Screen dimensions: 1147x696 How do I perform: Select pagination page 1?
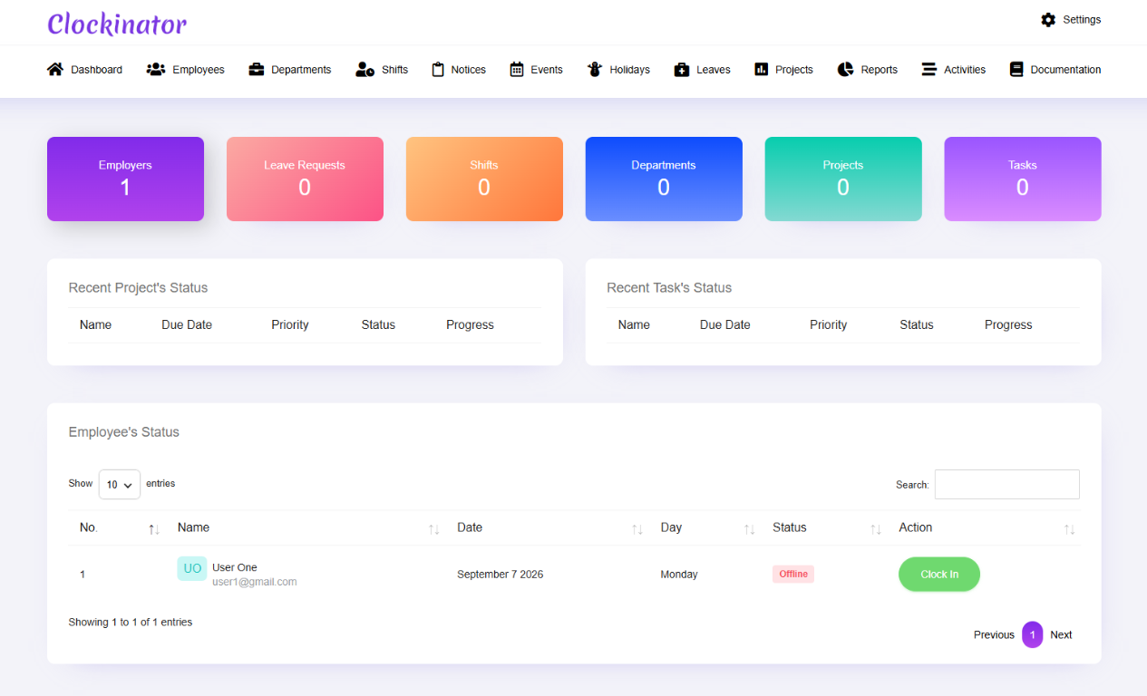click(1033, 634)
